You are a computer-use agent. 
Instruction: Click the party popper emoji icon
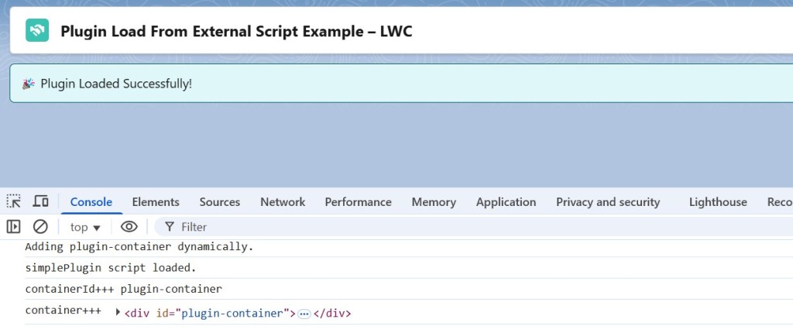[29, 84]
